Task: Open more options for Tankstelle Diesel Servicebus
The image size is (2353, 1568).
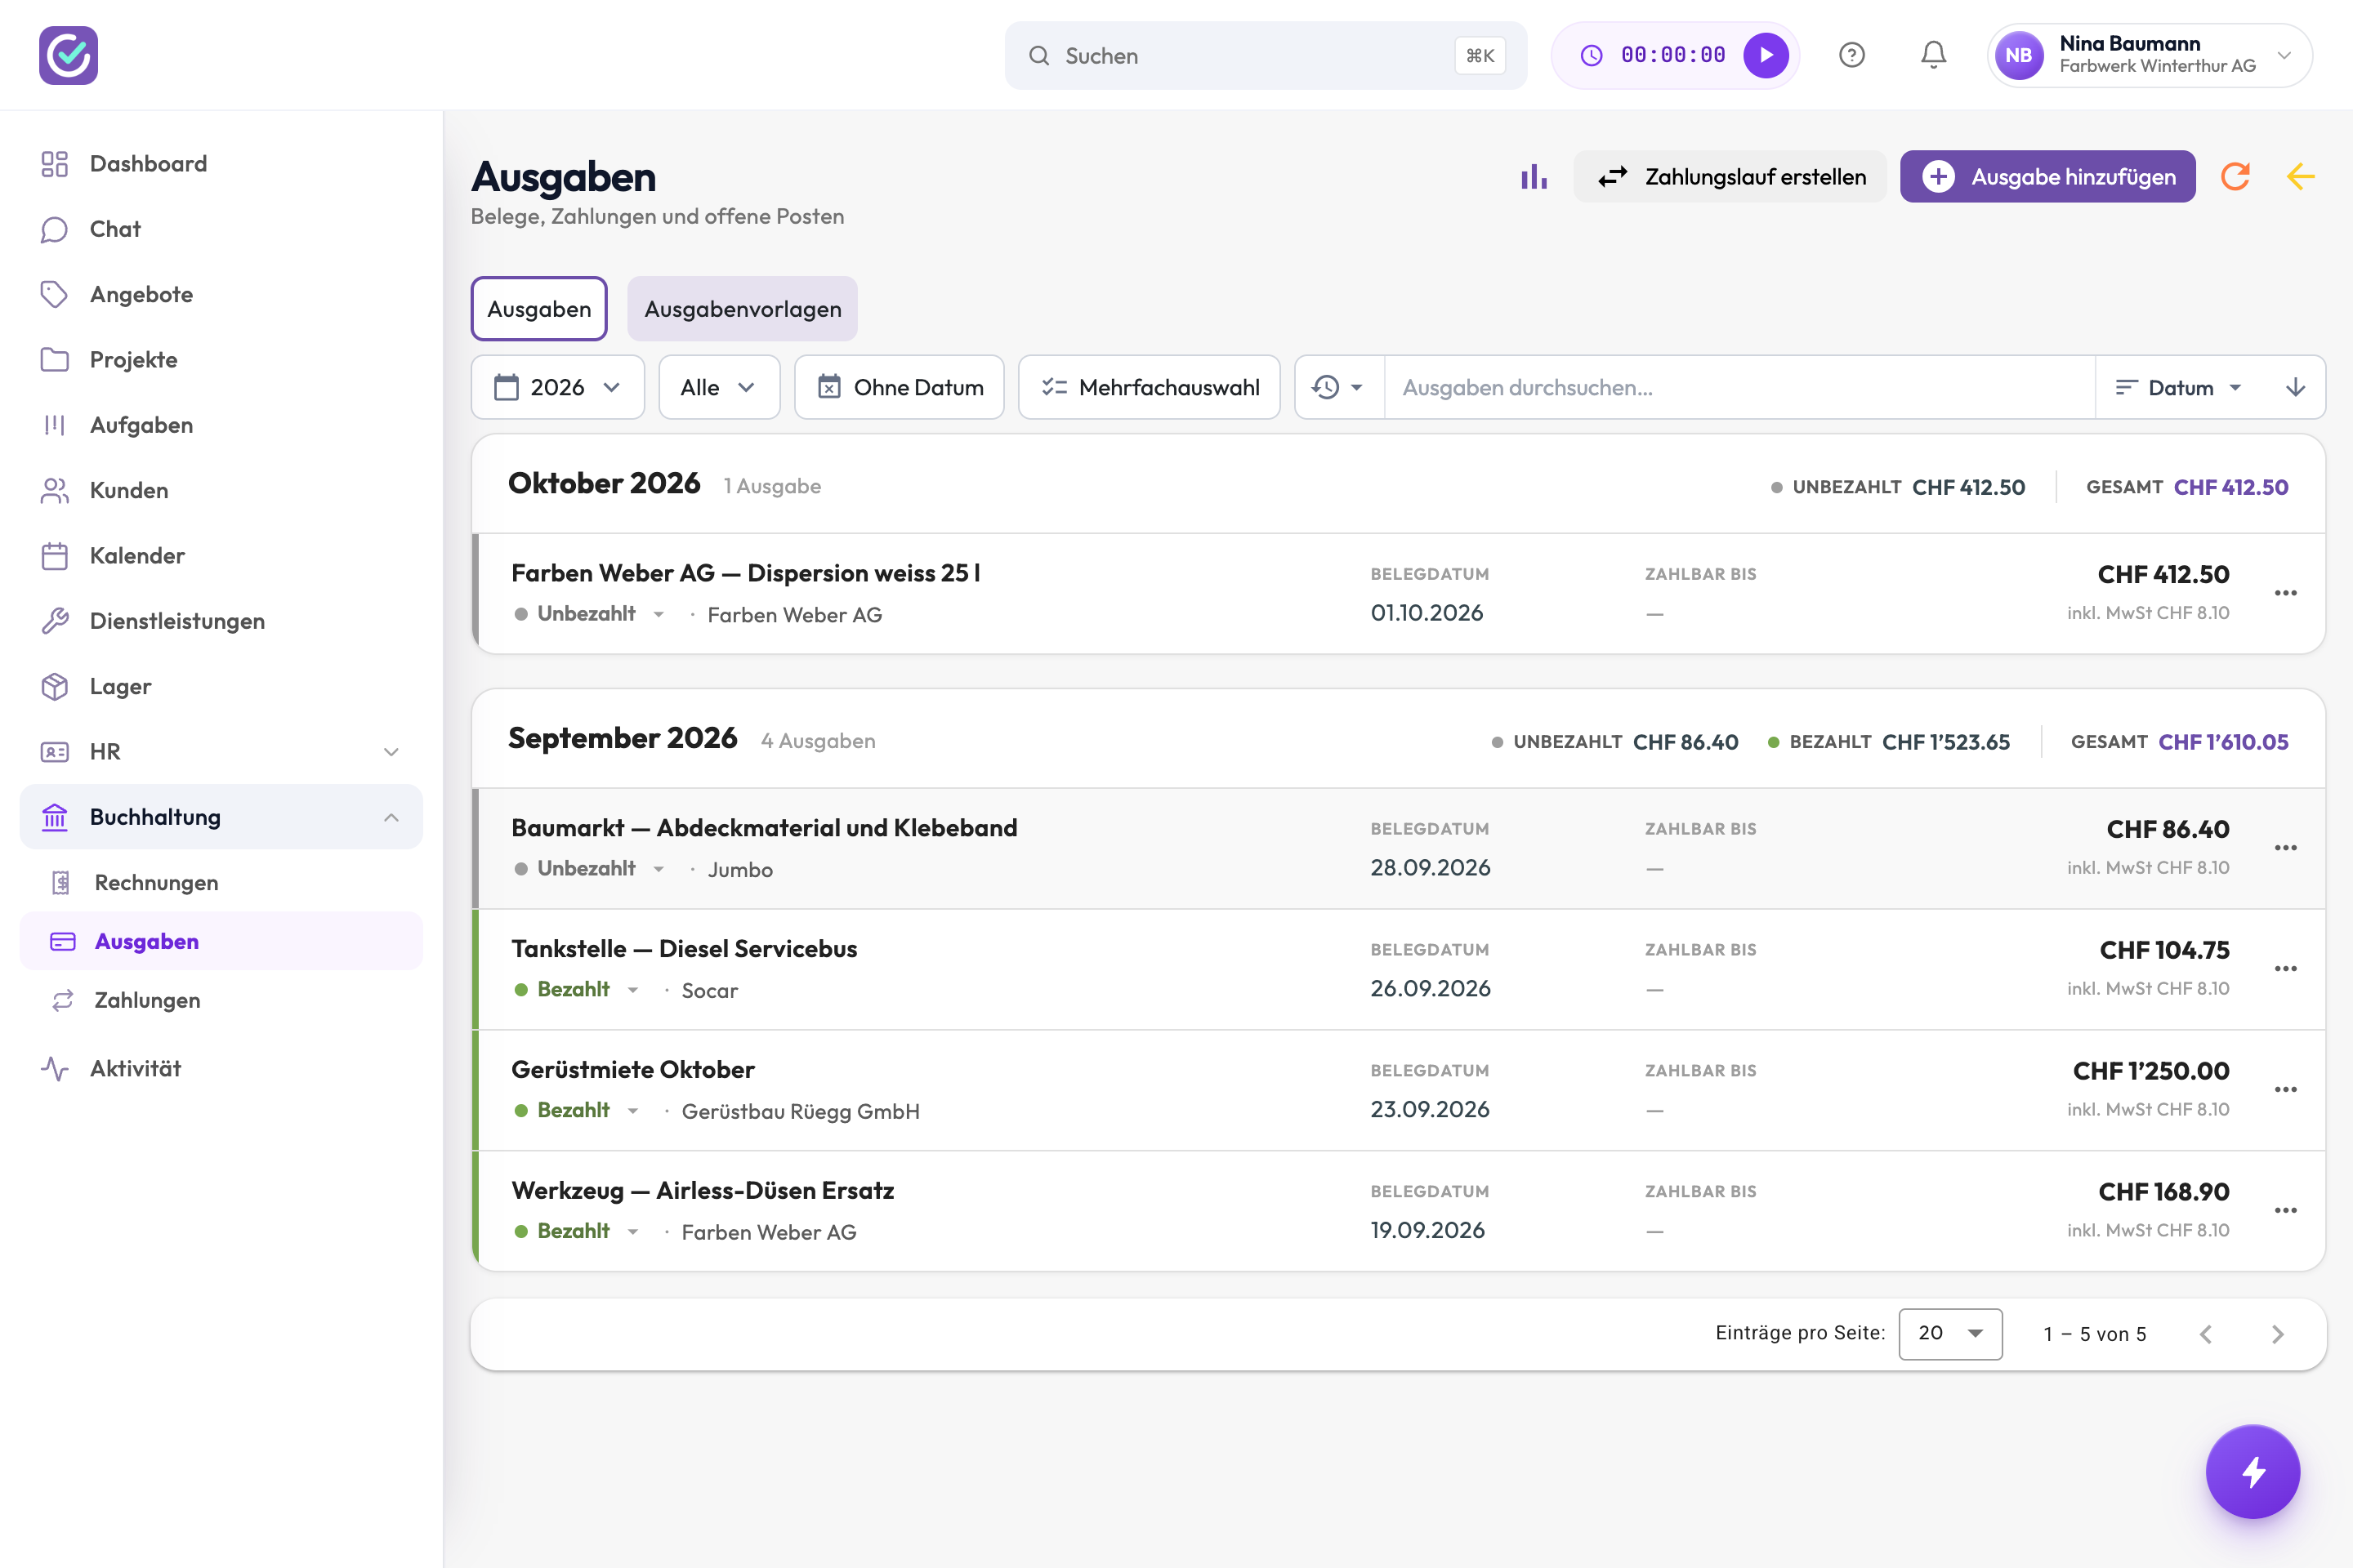Action: (2285, 969)
